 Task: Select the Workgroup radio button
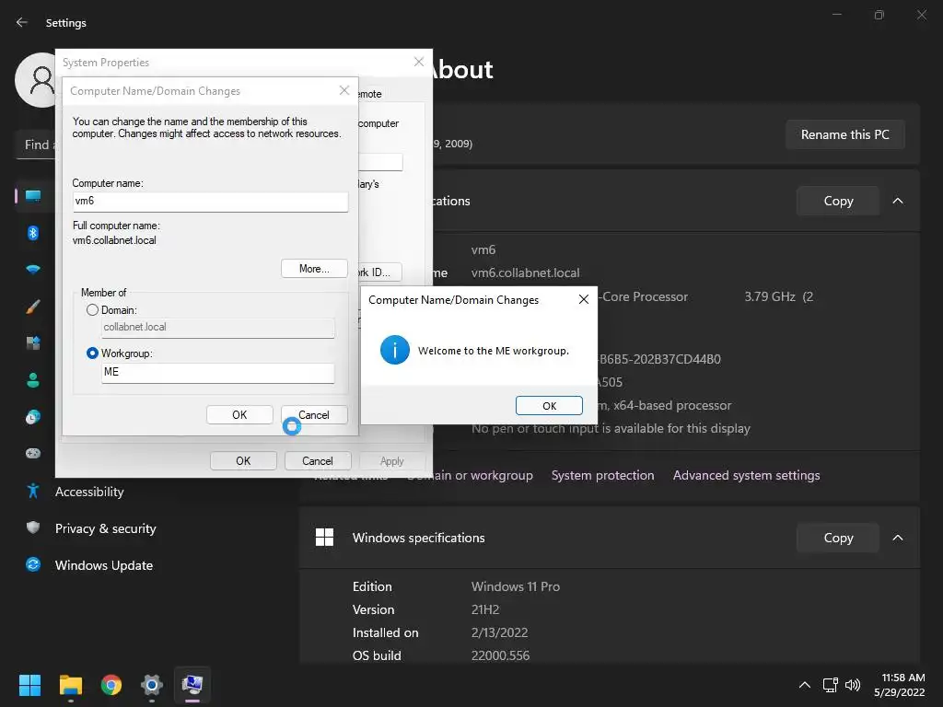click(x=92, y=353)
